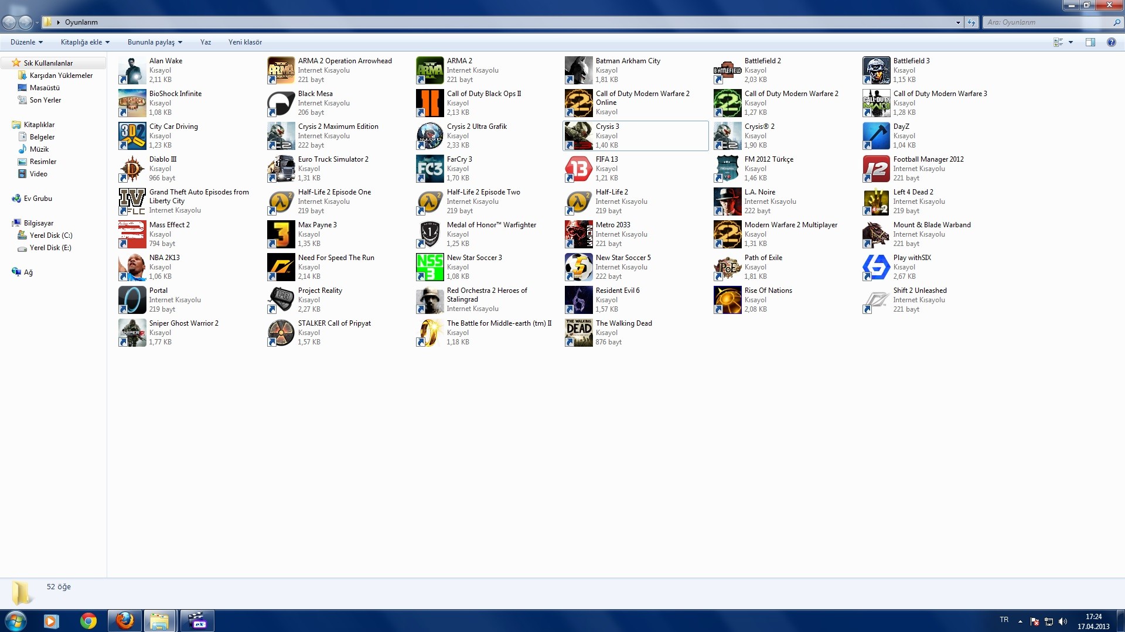Select the Resident Evil 6 icon

coord(579,300)
